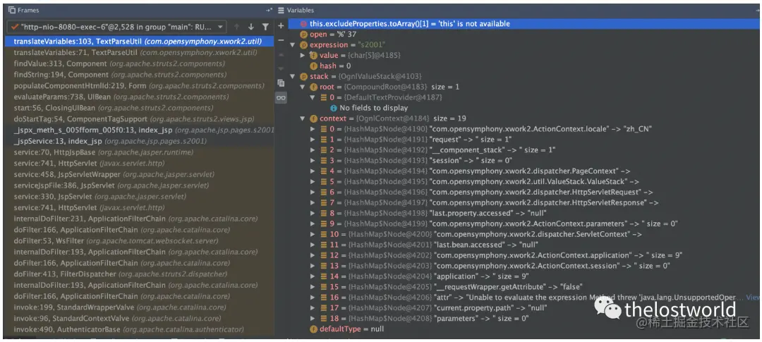The width and height of the screenshot is (762, 342).
Task: Select frame translateVariables:103, TextParseUtil
Action: (140, 42)
